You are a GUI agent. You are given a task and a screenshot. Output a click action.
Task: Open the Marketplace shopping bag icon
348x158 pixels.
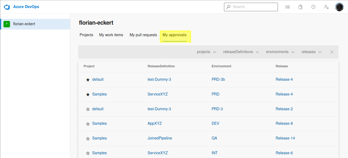pyautogui.click(x=300, y=7)
